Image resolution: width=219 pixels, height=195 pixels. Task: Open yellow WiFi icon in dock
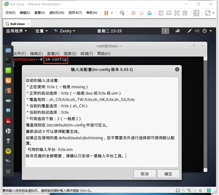[x=8, y=151]
